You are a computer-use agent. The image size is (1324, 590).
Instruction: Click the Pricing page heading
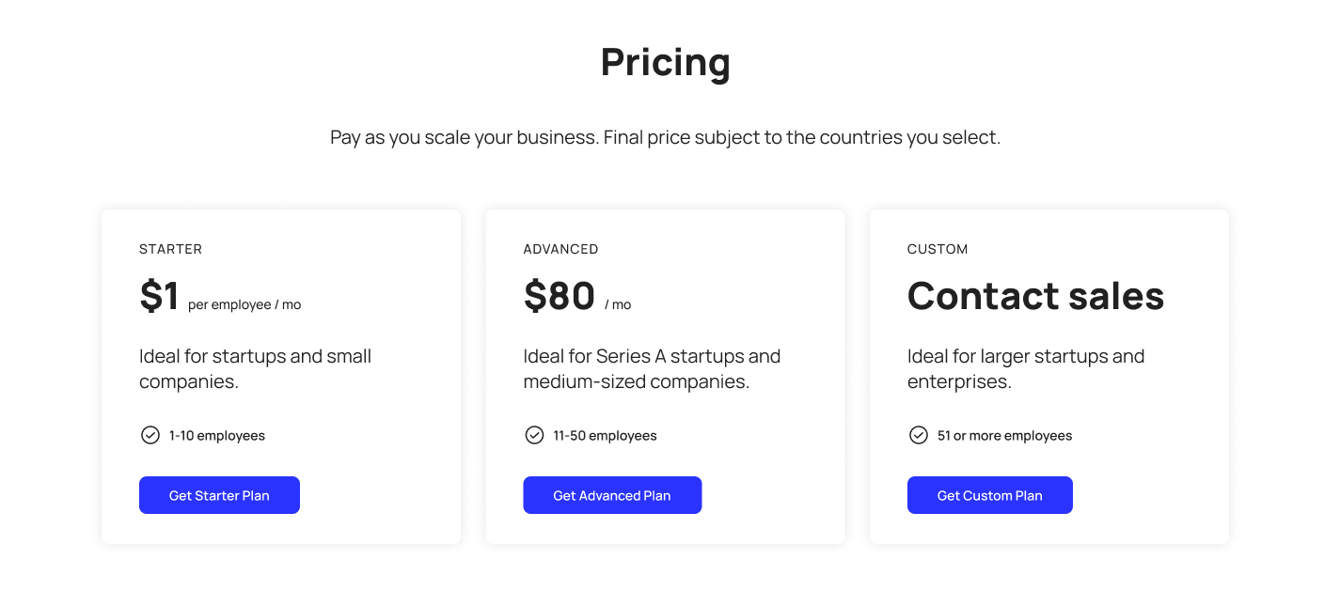pyautogui.click(x=665, y=63)
